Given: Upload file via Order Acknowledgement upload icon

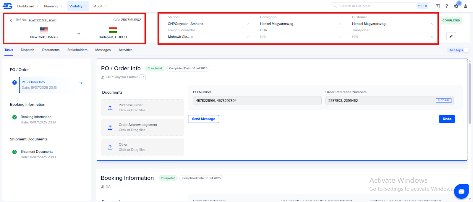Looking at the screenshot, I should coord(110,128).
